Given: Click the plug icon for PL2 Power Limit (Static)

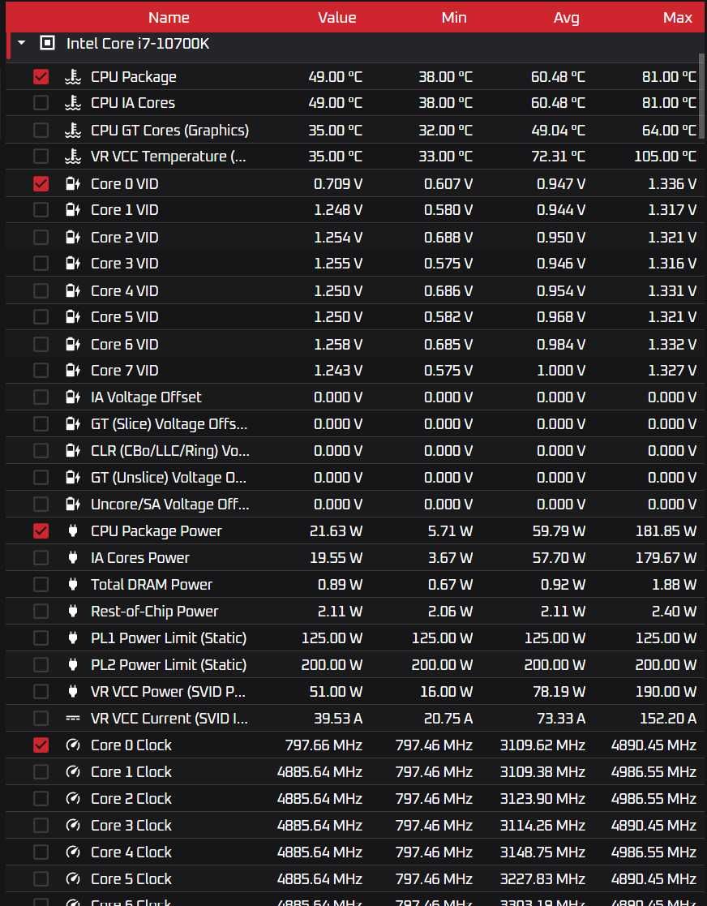Looking at the screenshot, I should (73, 664).
